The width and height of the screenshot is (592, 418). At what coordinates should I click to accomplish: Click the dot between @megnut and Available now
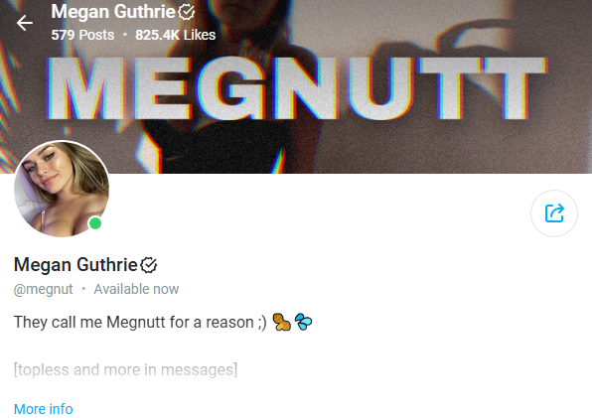(x=83, y=289)
